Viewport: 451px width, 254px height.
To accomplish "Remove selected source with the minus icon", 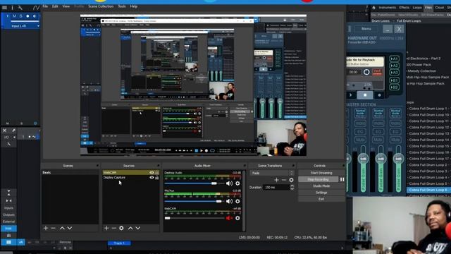I will tap(114, 228).
